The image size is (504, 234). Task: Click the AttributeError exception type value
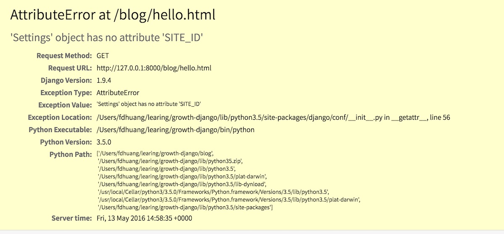click(x=118, y=92)
